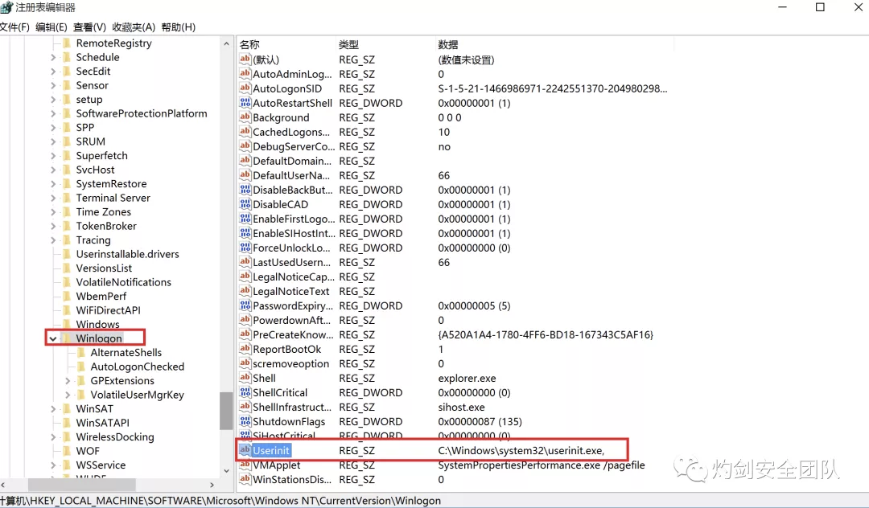Expand the Terminal Server key
Image resolution: width=869 pixels, height=508 pixels.
pos(53,198)
